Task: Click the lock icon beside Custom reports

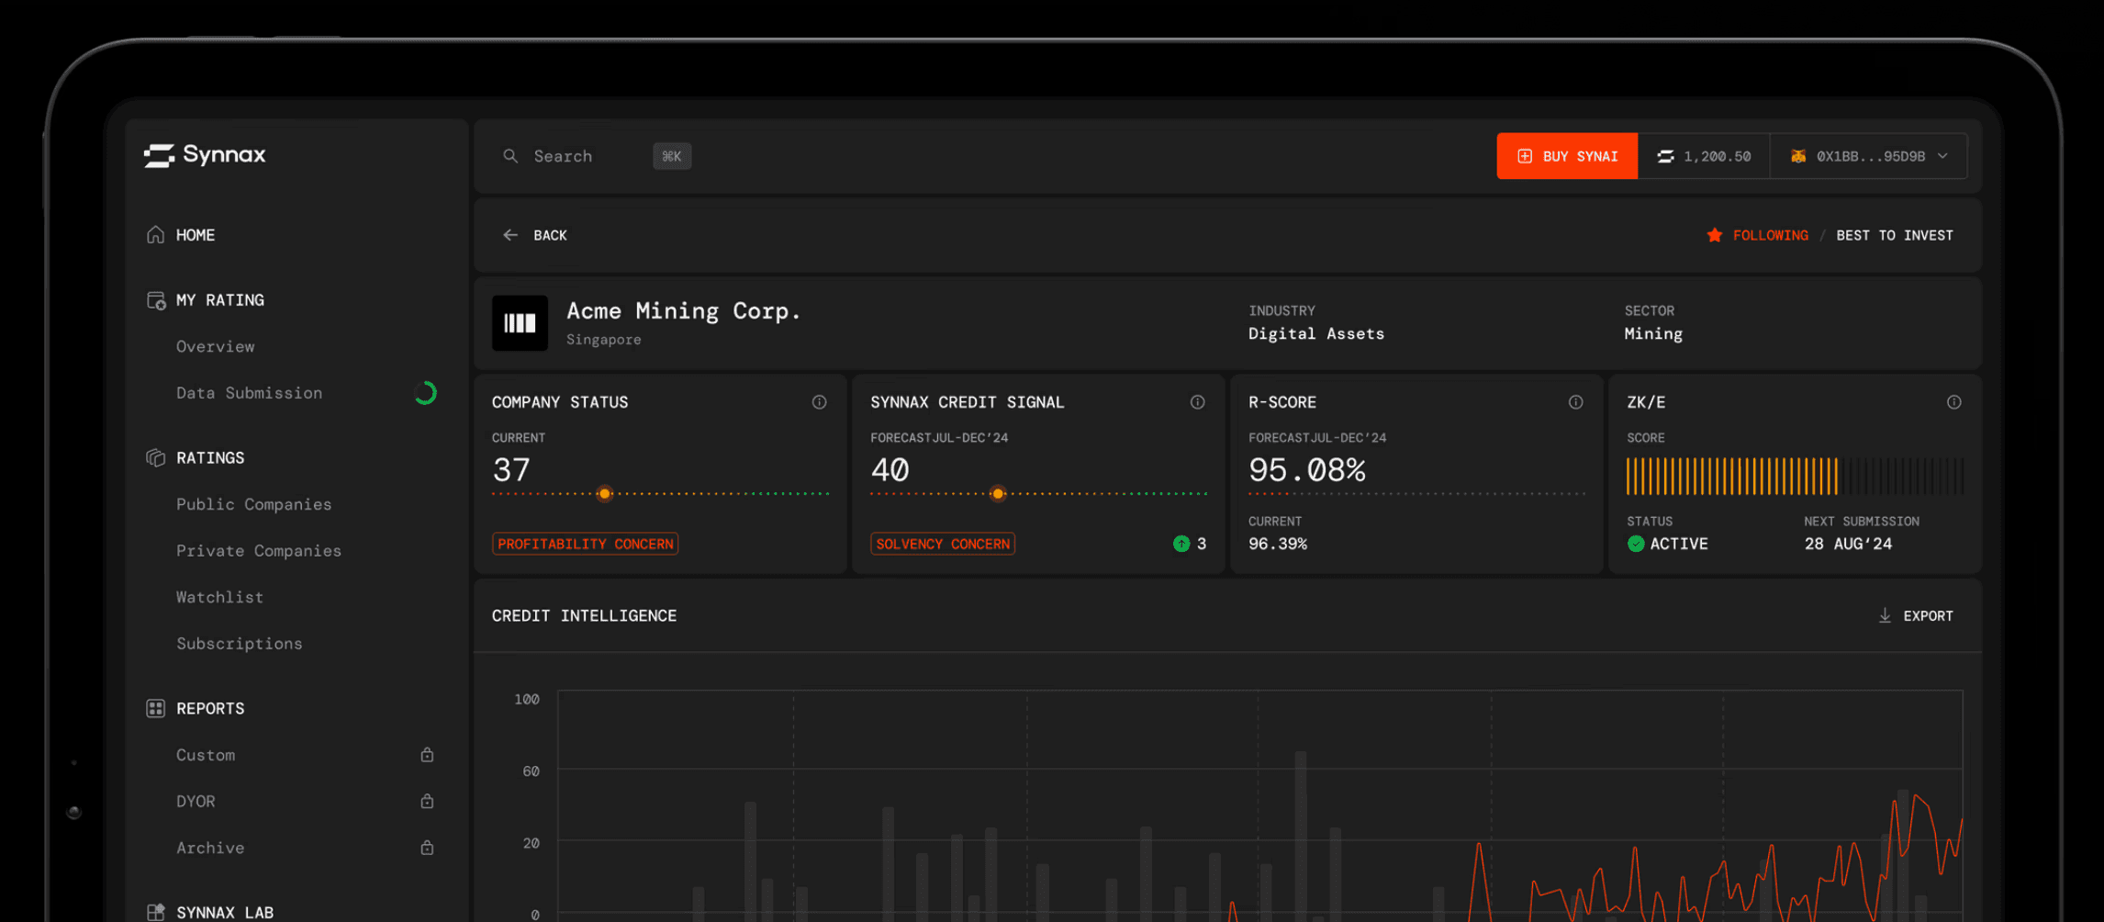Action: tap(427, 755)
